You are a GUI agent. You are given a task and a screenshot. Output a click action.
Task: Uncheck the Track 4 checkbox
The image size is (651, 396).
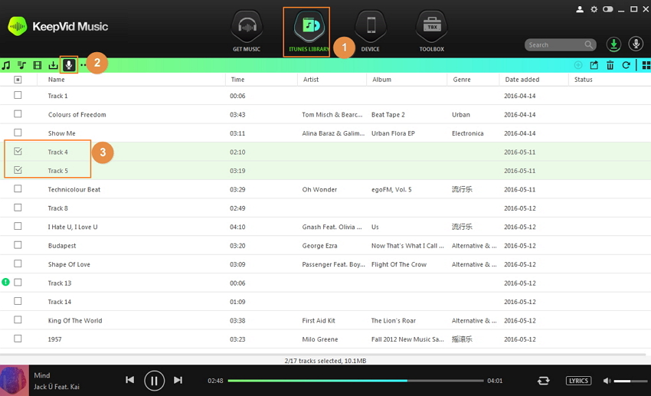coord(18,152)
